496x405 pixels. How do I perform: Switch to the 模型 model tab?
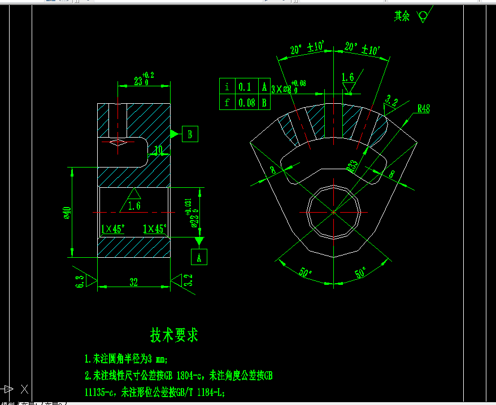8,403
